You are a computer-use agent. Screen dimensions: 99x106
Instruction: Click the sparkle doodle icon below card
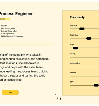click(58, 97)
